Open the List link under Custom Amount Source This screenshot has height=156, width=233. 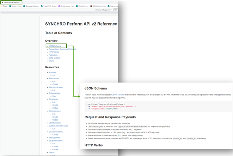pos(54,129)
